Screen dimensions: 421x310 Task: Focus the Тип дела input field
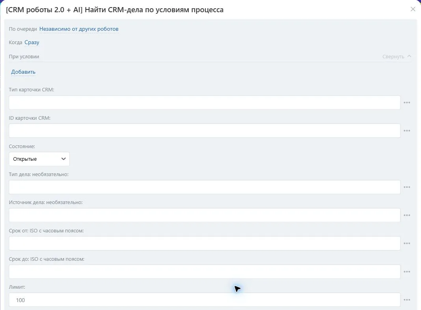(x=205, y=187)
